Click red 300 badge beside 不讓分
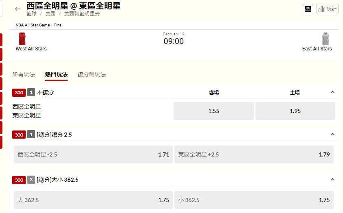The width and height of the screenshot is (343, 213). [x=19, y=93]
